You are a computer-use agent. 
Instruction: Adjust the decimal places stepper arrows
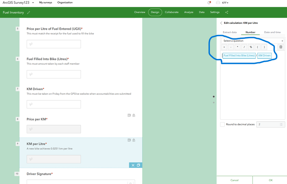pos(281,124)
